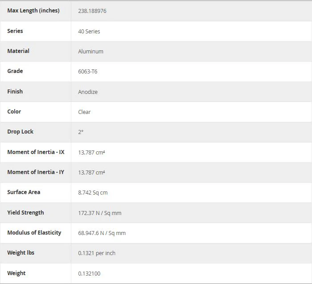Select the Clear color value

(84, 112)
